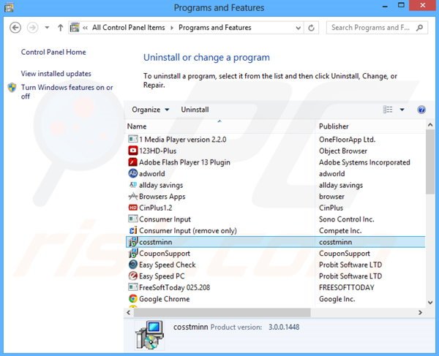
Task: Select the allday savings icon
Action: [x=133, y=185]
